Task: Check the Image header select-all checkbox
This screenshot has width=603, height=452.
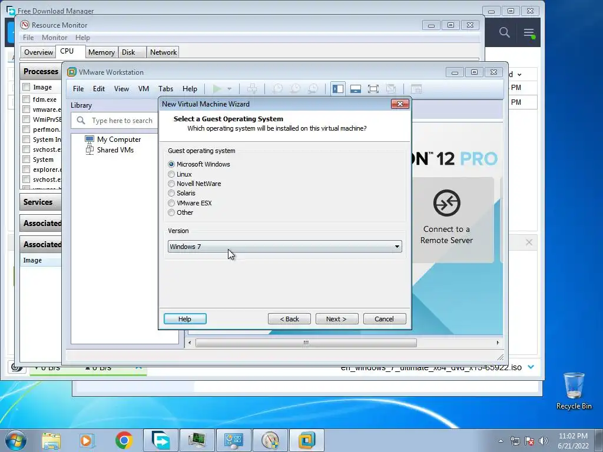Action: [x=26, y=87]
